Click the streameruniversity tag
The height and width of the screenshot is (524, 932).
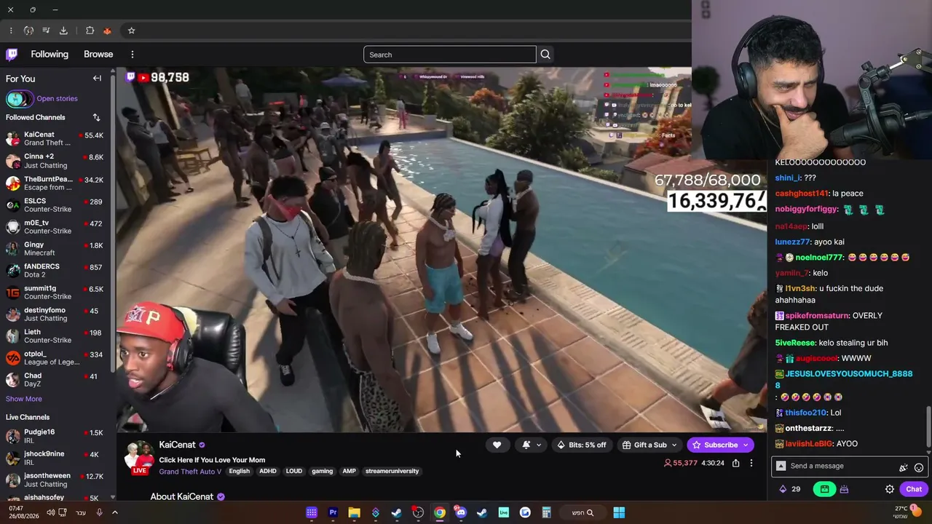tap(392, 471)
